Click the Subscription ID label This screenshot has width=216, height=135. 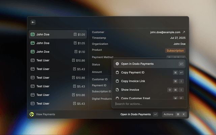tap(102, 91)
